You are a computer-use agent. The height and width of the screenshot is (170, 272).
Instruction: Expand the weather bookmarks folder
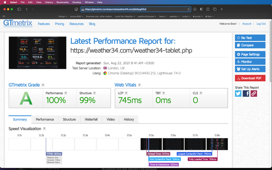click(174, 16)
